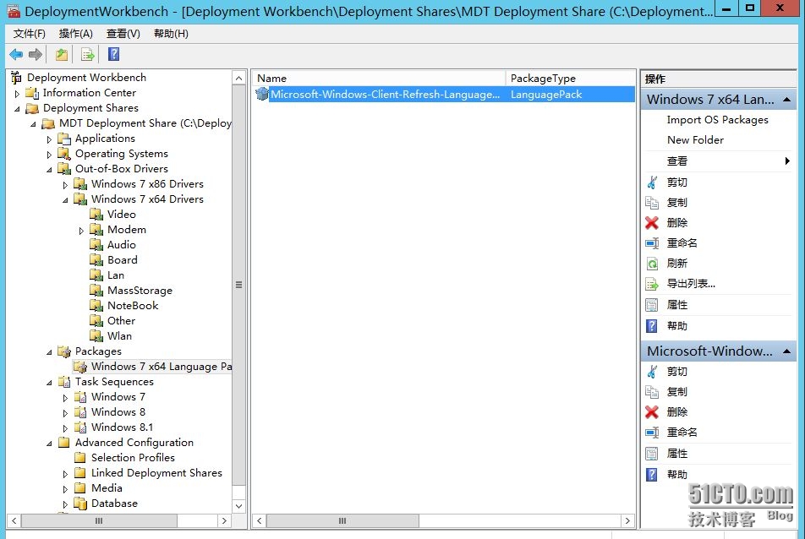Expand the Applications node
805x539 pixels.
[x=49, y=139]
